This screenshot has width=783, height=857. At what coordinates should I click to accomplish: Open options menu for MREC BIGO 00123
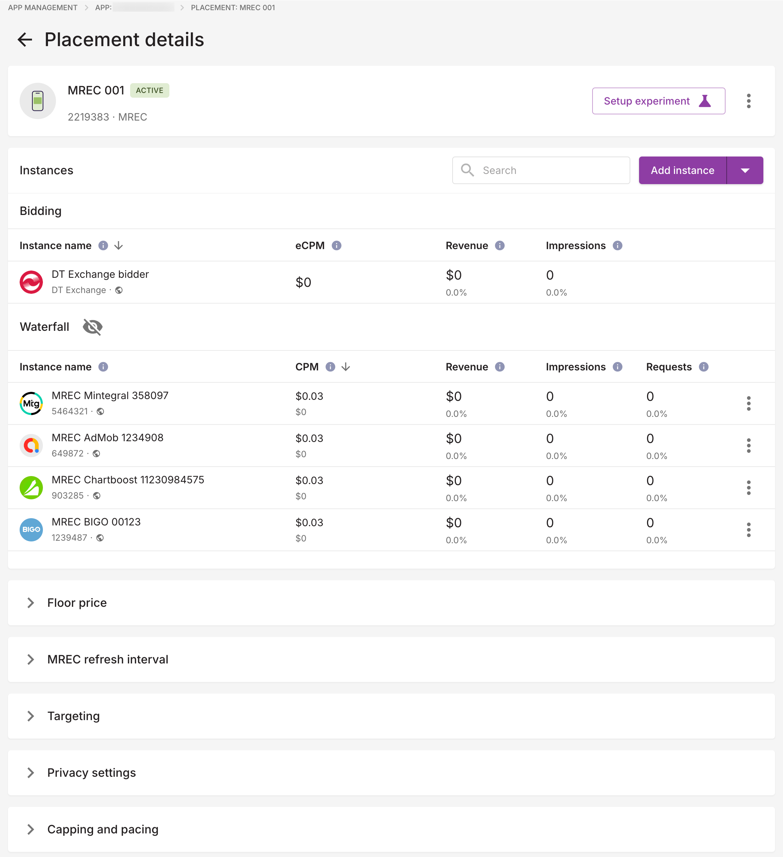point(748,530)
